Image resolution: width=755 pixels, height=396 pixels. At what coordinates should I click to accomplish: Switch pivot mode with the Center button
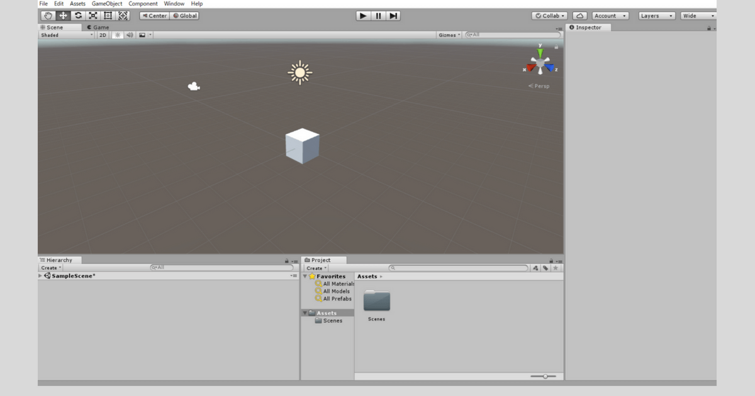[154, 16]
